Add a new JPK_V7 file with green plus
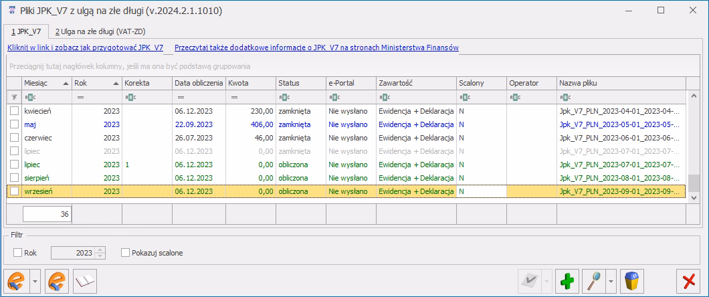The image size is (709, 297). pos(566,282)
